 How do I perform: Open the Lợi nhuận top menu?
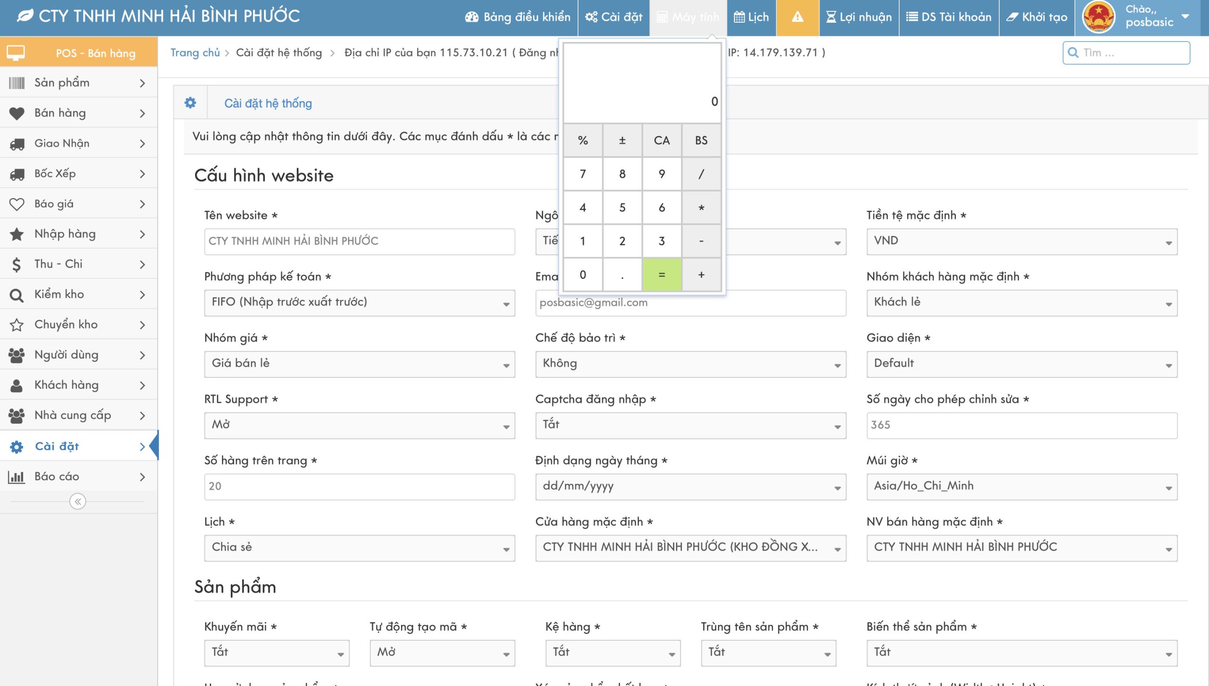[x=859, y=17]
